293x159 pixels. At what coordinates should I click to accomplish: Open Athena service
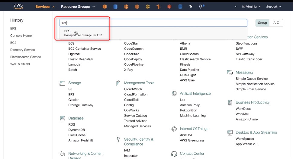pyautogui.click(x=185, y=43)
